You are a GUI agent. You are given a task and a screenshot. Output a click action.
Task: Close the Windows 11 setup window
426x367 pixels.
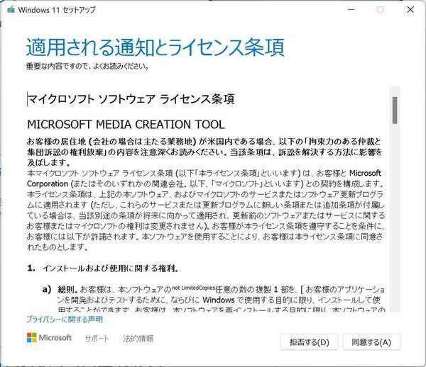click(x=410, y=10)
